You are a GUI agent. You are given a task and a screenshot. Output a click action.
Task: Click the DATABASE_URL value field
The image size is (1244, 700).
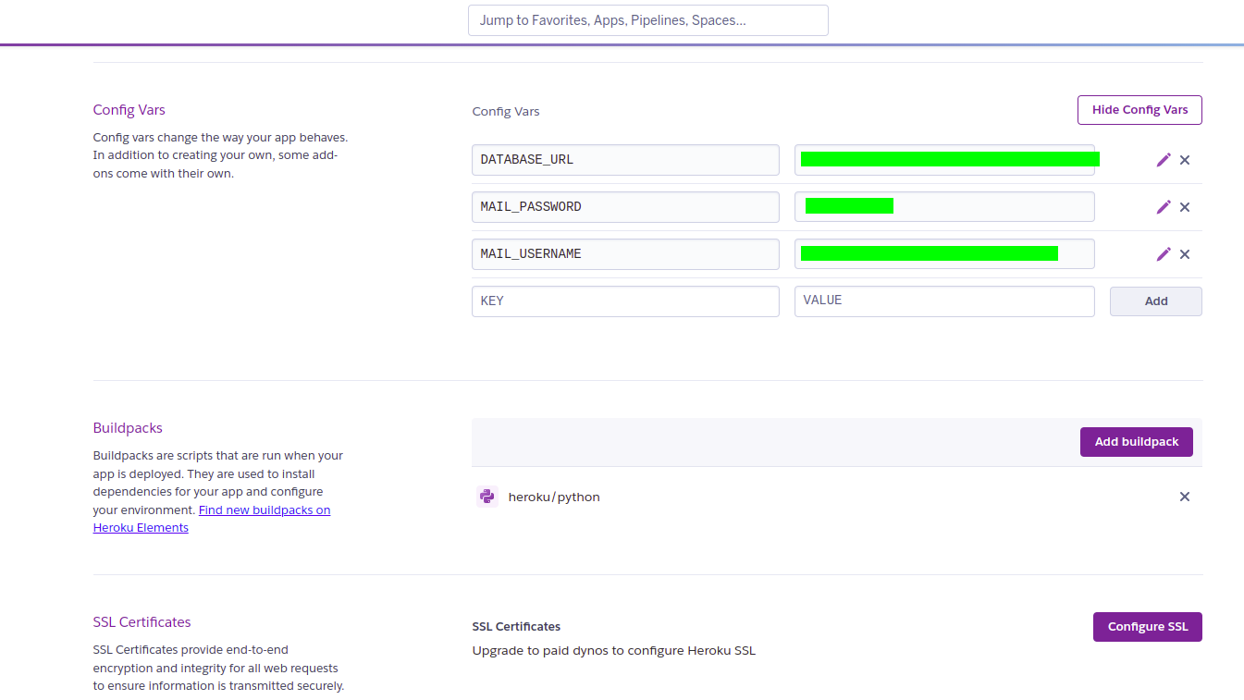(944, 160)
